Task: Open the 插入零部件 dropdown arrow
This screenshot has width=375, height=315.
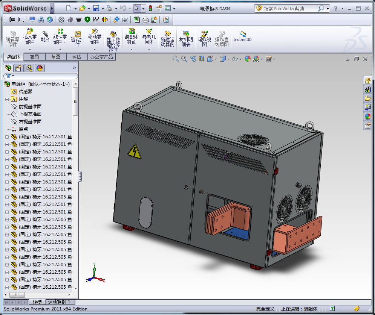Action: pyautogui.click(x=30, y=49)
